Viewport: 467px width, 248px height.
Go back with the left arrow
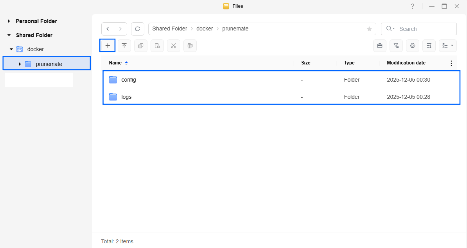click(108, 29)
